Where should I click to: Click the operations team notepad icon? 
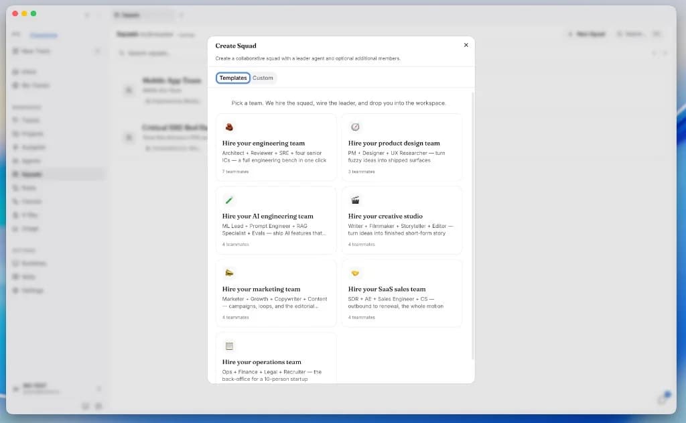tap(229, 346)
